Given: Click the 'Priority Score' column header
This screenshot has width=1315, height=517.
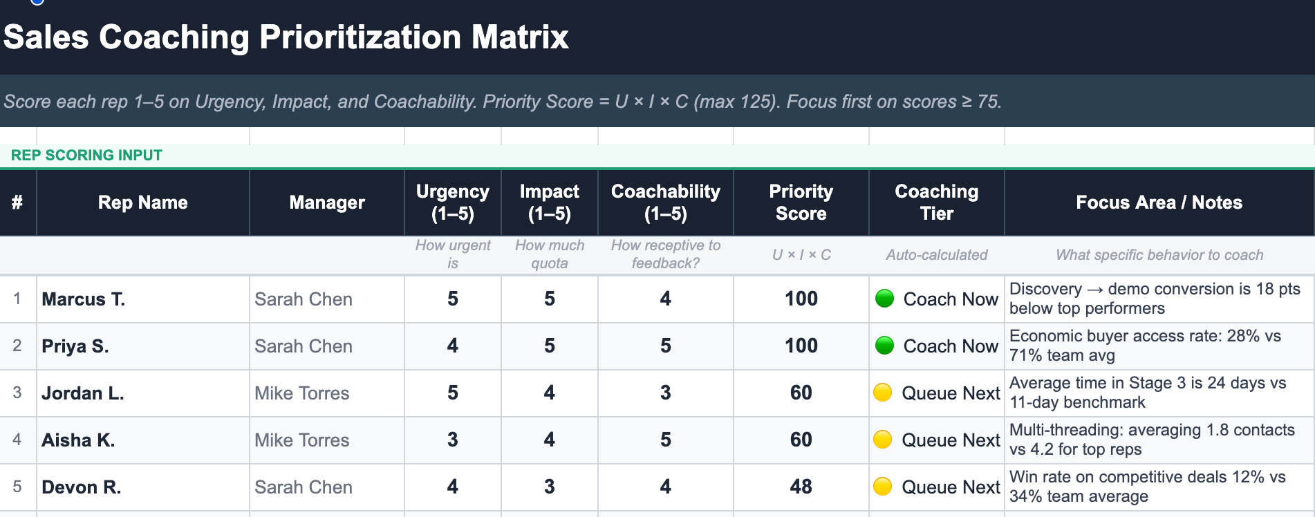Looking at the screenshot, I should 801,203.
